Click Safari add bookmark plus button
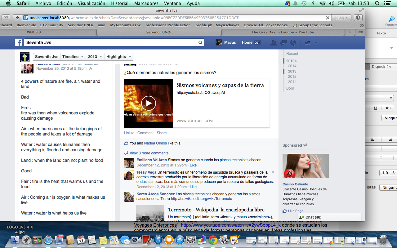 tap(17, 18)
